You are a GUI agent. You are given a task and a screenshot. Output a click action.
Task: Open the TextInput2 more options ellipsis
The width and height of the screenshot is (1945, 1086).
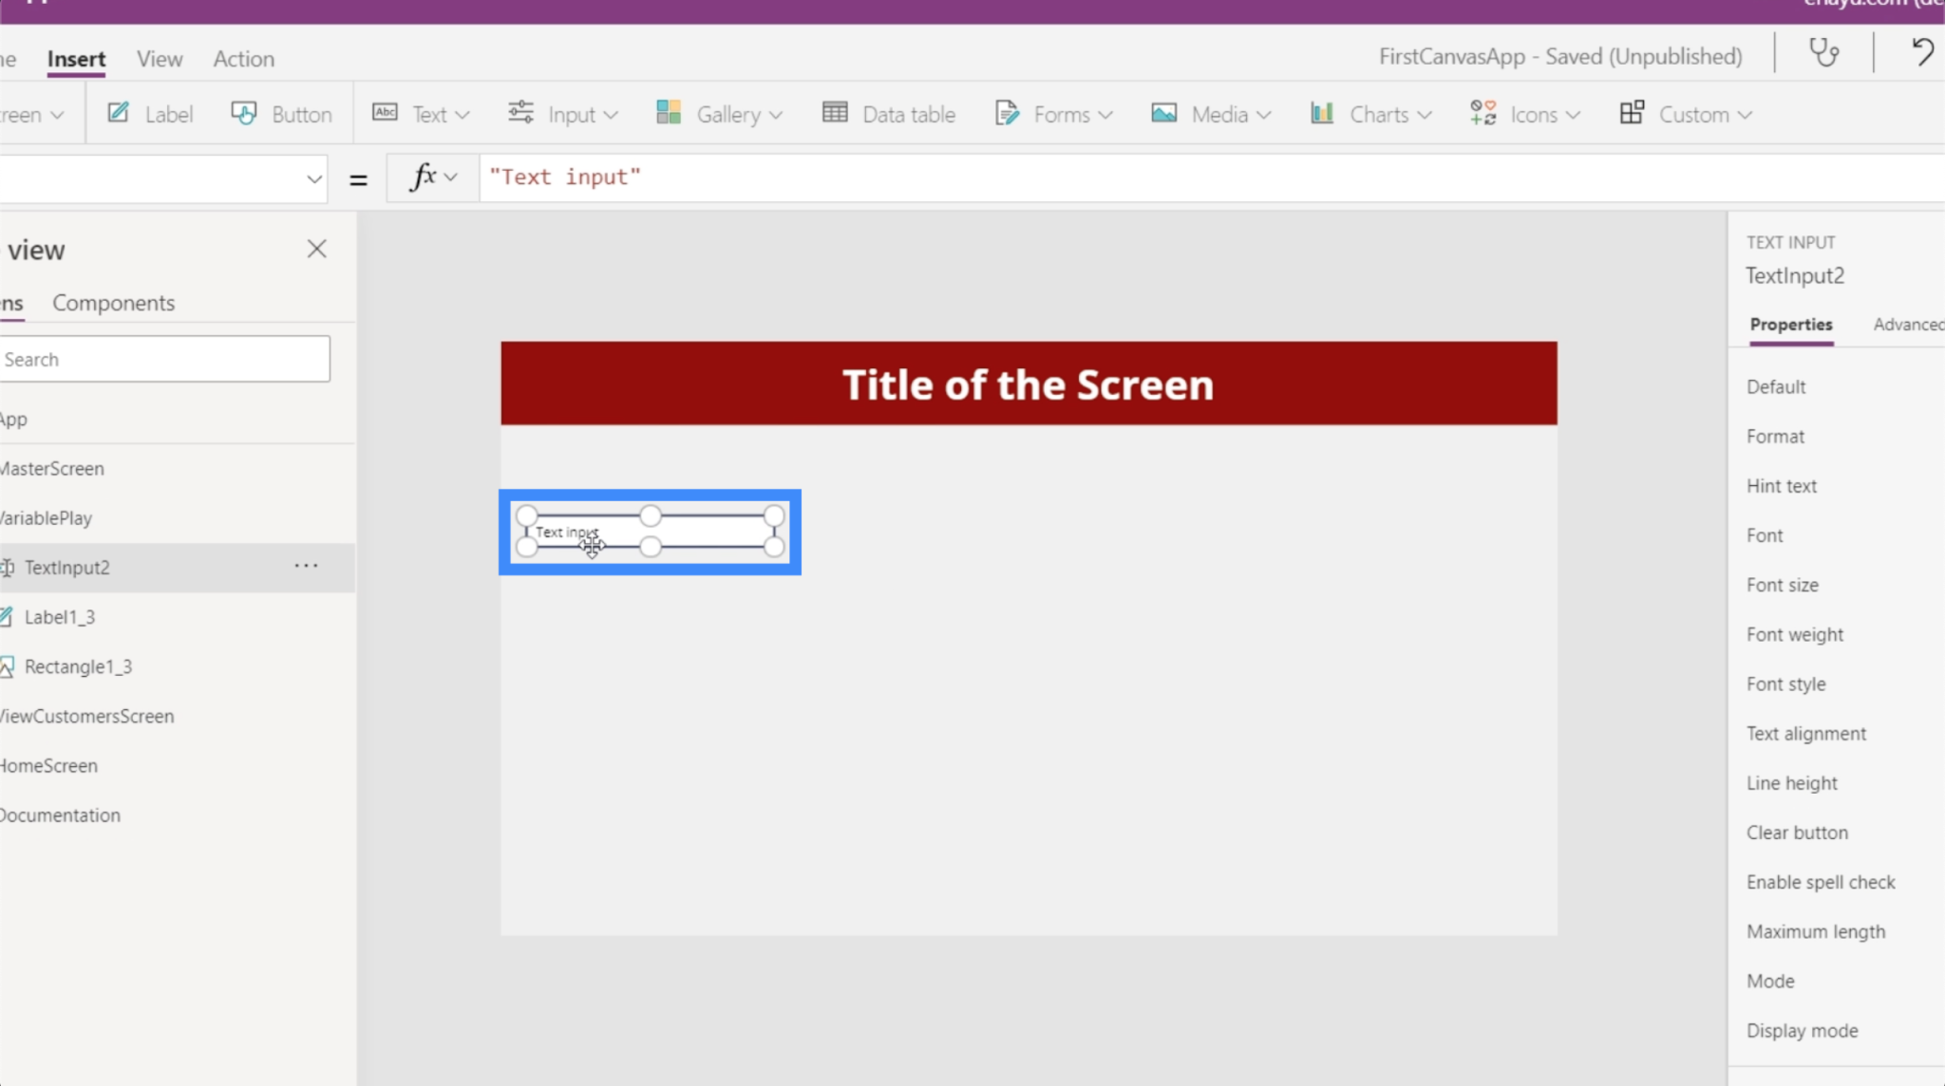306,566
